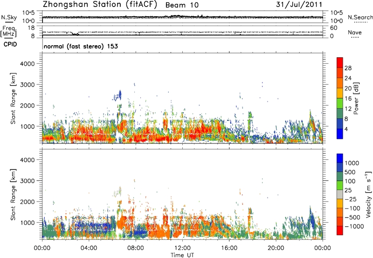
Task: Click the 'N.Sky' legend label
Action: point(9,18)
